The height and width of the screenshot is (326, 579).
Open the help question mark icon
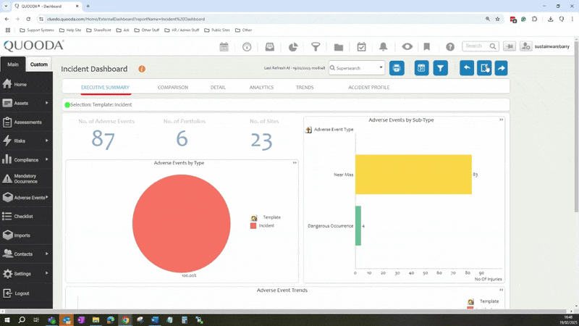coord(449,46)
